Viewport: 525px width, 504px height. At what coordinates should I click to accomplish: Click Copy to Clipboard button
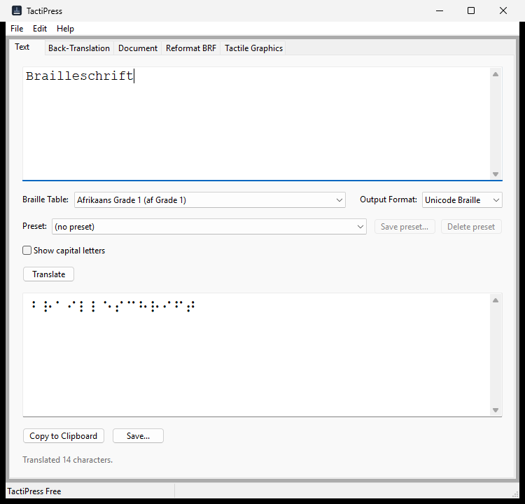(x=63, y=436)
